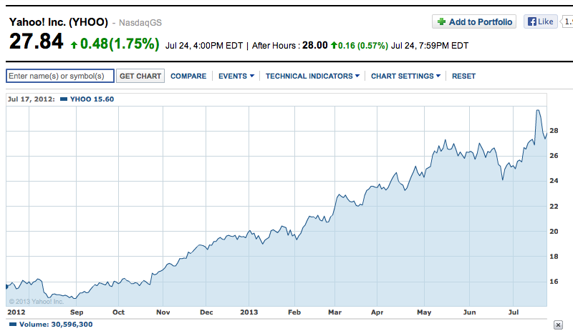Click the green up arrow beside 0.48(1.75%)
Screen dimensions: 573x331
pyautogui.click(x=74, y=45)
